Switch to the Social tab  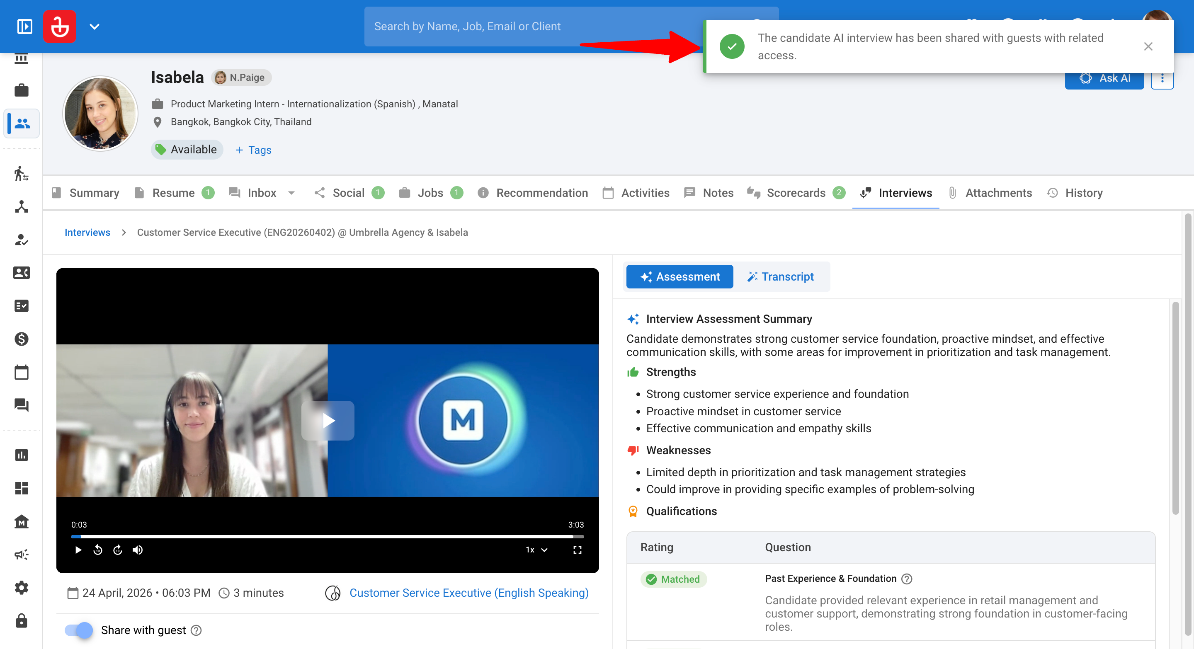[x=349, y=193]
